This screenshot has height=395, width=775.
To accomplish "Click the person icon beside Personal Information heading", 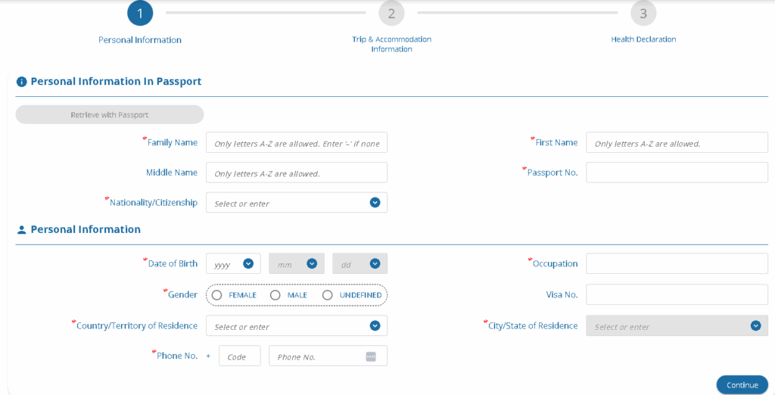I will coord(21,230).
